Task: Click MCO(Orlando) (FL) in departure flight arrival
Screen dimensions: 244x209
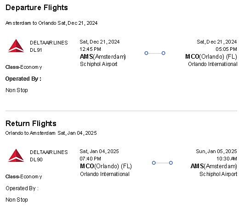Action: coord(211,57)
